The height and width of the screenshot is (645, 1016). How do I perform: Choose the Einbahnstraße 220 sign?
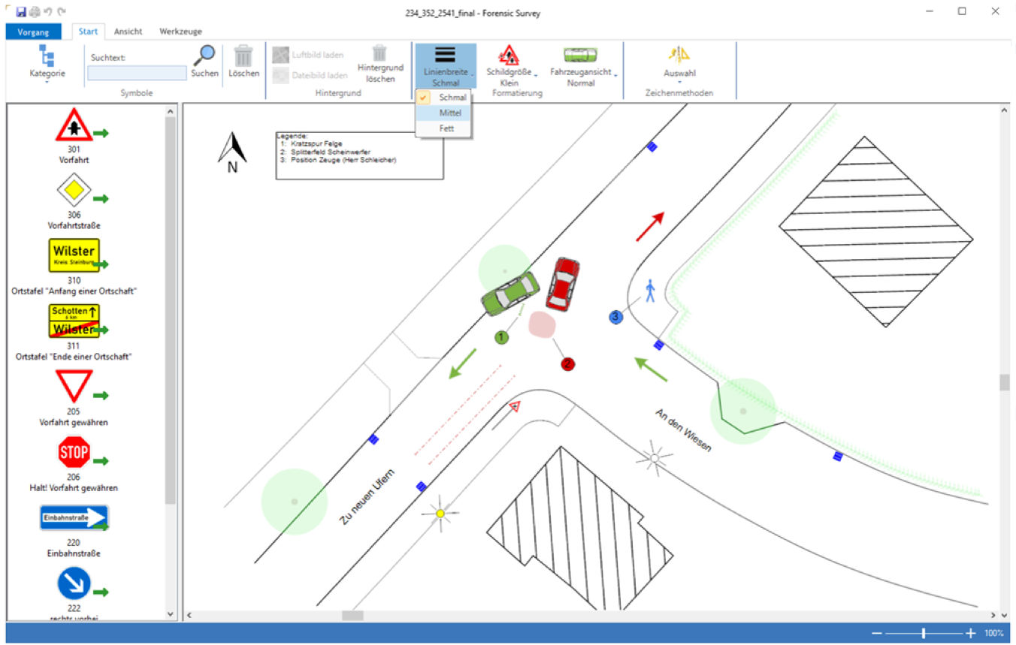coord(74,518)
